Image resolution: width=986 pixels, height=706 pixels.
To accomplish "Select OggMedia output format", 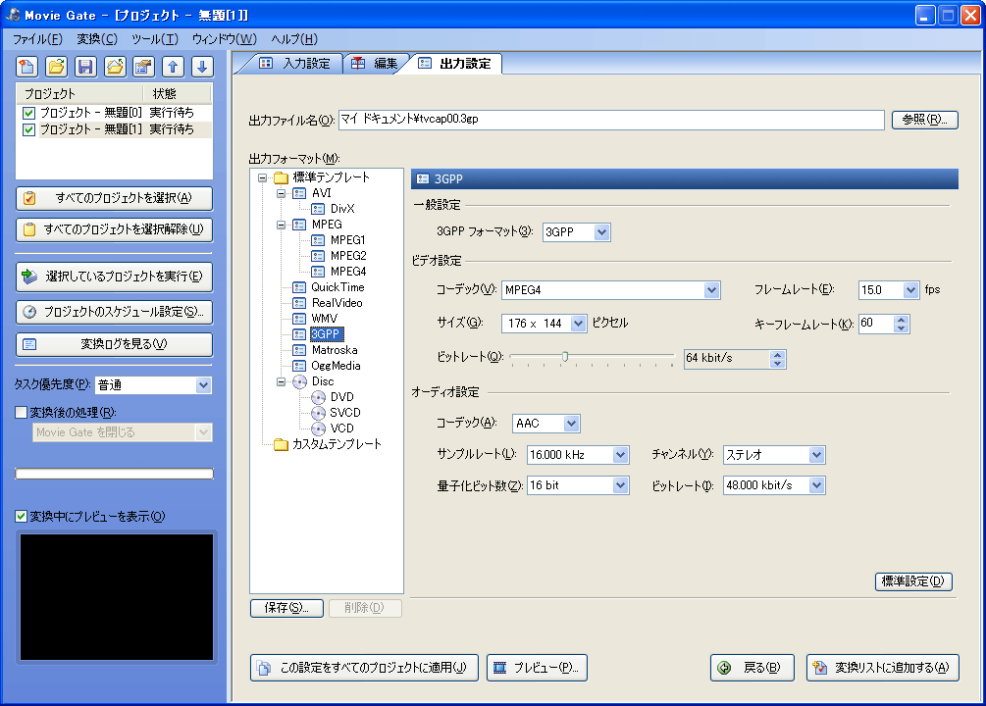I will pos(336,366).
